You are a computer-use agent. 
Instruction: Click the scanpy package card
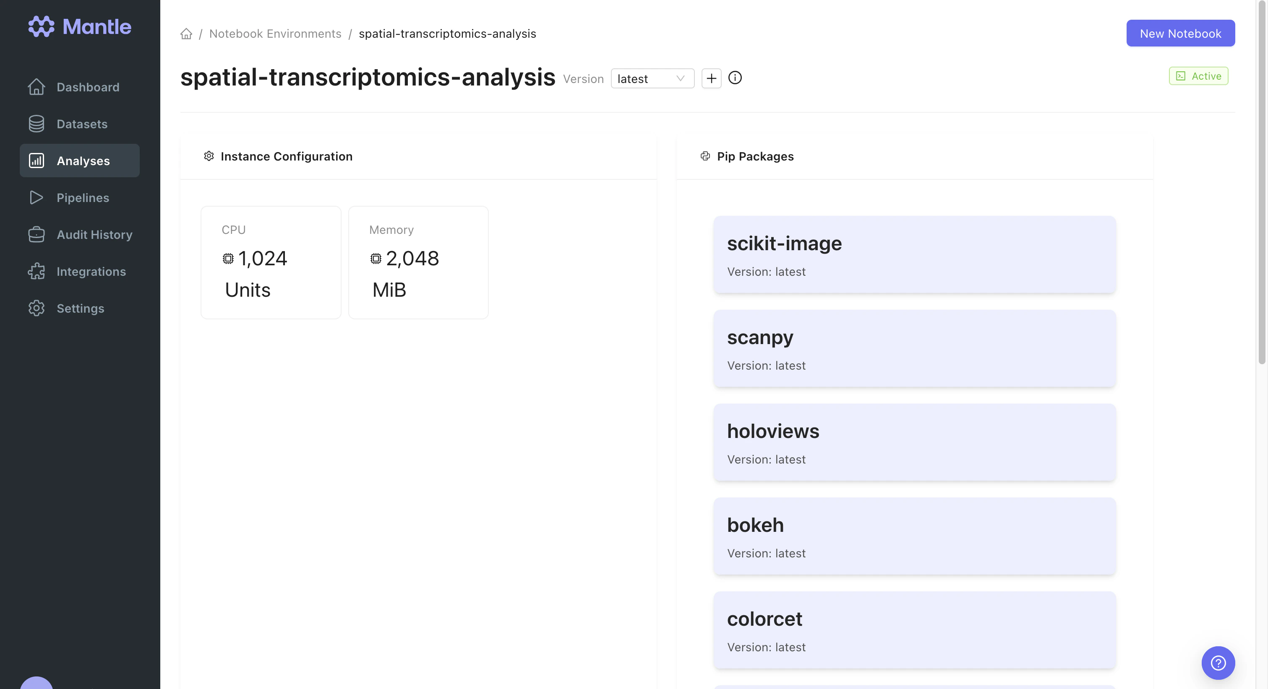[914, 348]
